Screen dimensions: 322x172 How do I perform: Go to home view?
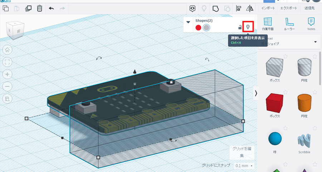[8, 50]
